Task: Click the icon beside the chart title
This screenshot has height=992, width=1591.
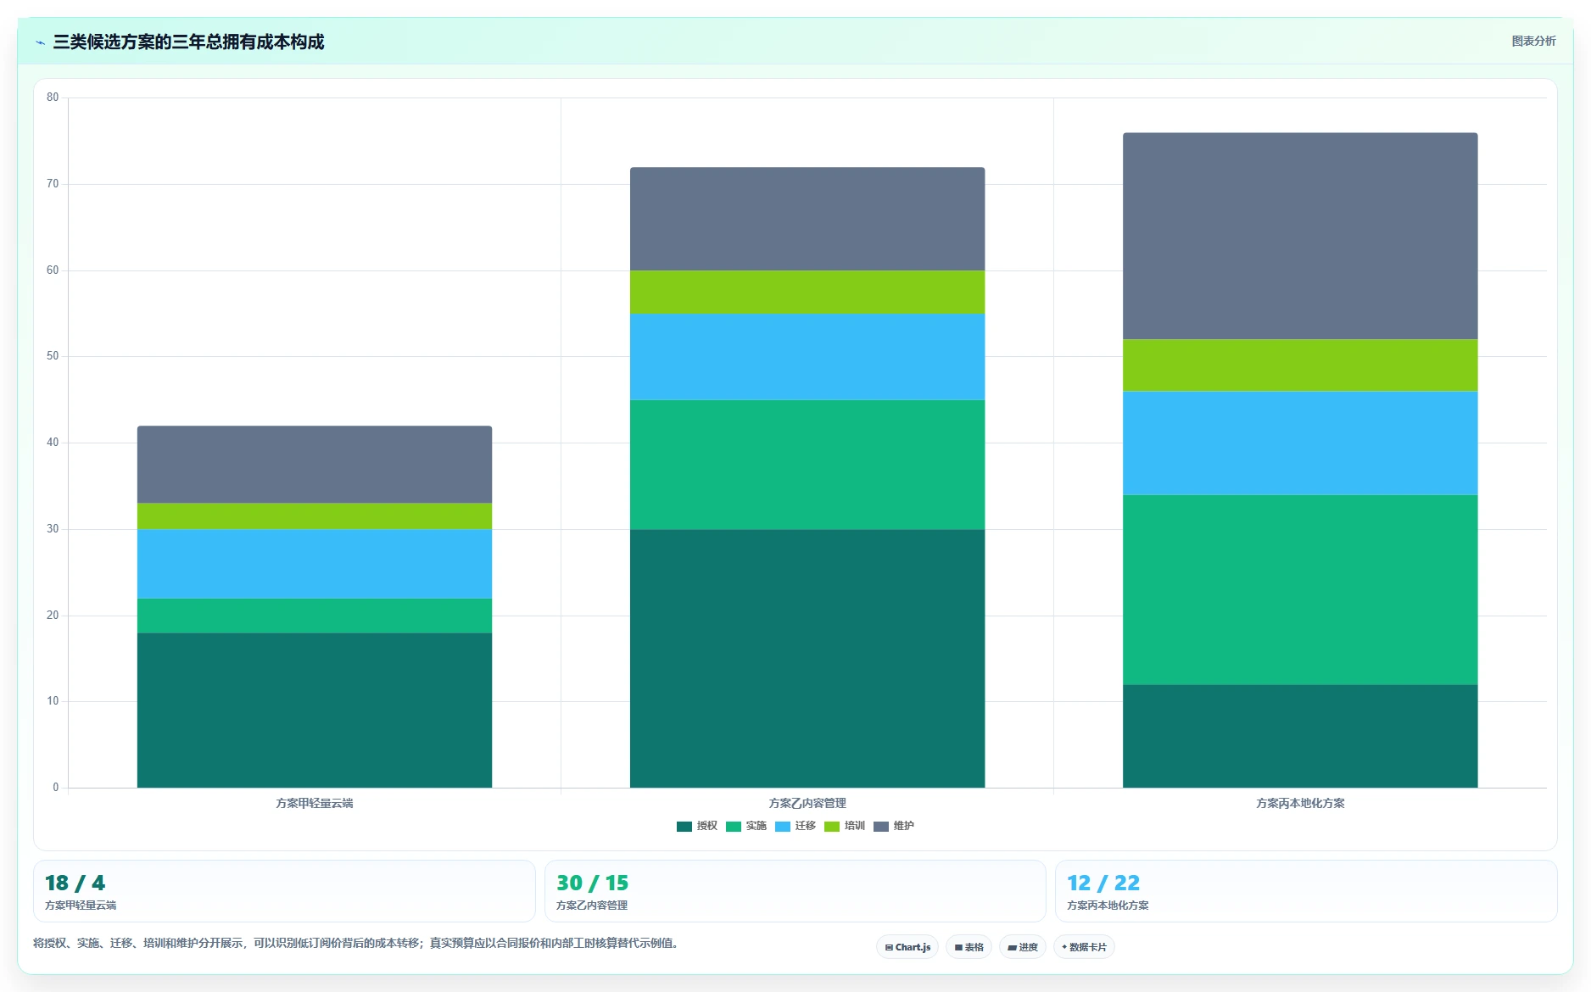Action: pyautogui.click(x=40, y=42)
